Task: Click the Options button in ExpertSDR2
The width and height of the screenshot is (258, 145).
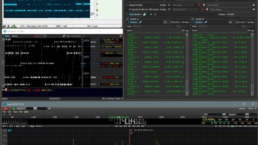Action: click(242, 109)
